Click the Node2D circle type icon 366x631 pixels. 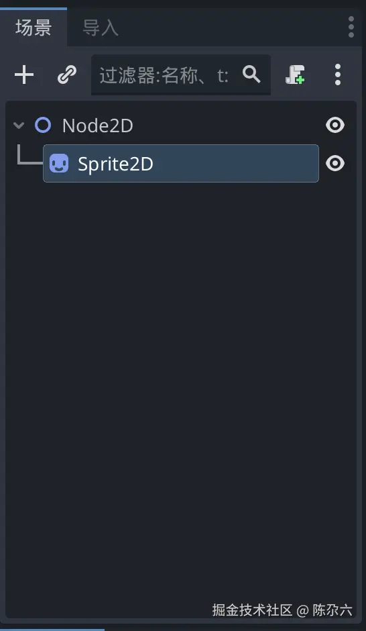point(43,125)
